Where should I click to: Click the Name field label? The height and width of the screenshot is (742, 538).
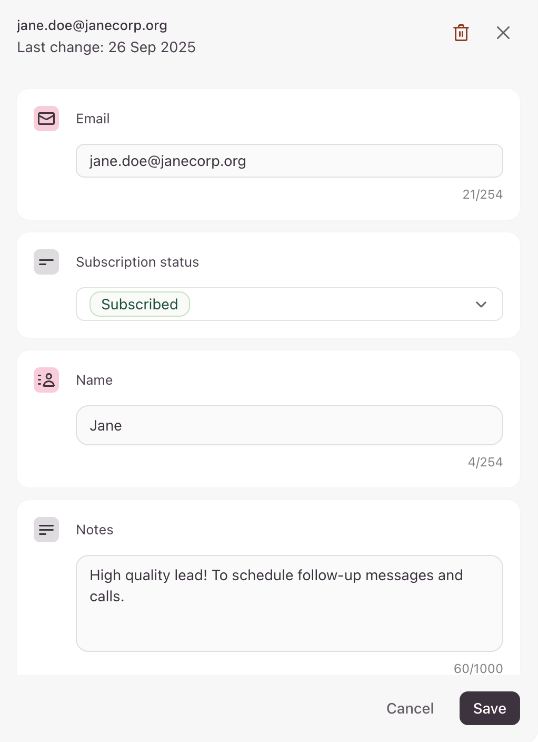(94, 380)
